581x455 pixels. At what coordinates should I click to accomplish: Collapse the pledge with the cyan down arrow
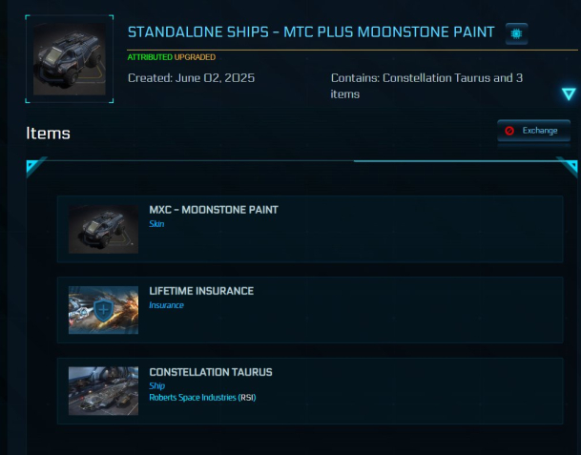point(569,93)
